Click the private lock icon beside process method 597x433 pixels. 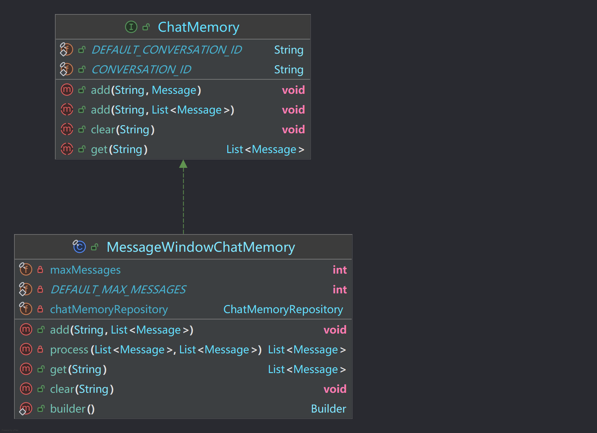[x=40, y=349]
